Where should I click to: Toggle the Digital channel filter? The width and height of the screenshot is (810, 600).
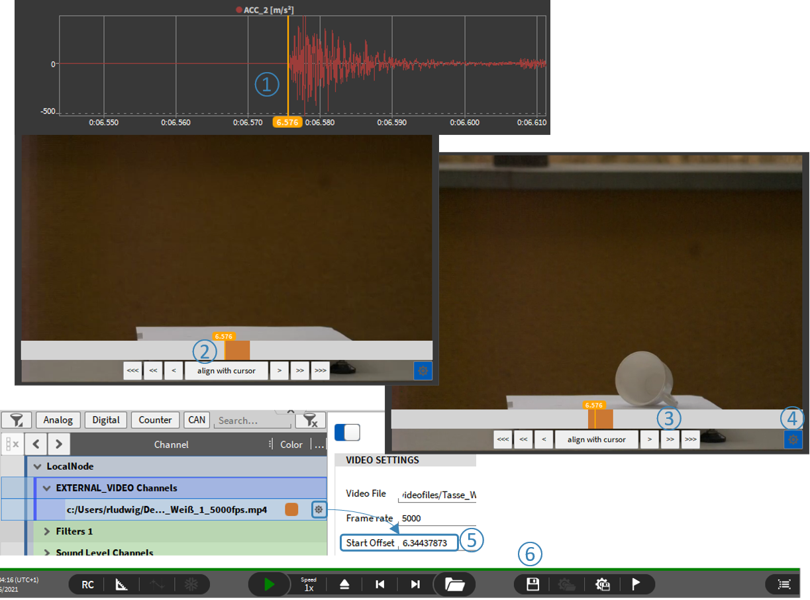click(106, 420)
